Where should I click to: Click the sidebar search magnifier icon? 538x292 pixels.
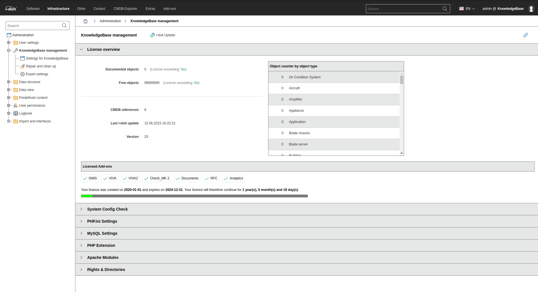click(x=64, y=26)
